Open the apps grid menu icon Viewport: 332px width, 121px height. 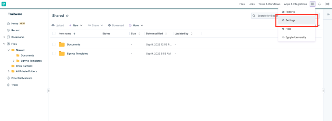tap(312, 4)
